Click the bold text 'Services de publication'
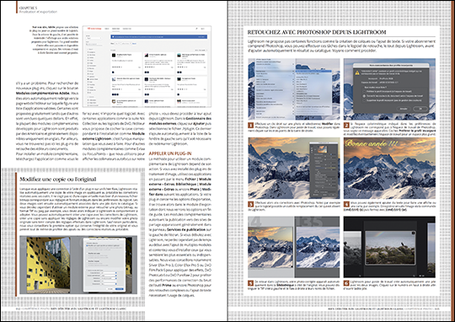 click(186, 229)
